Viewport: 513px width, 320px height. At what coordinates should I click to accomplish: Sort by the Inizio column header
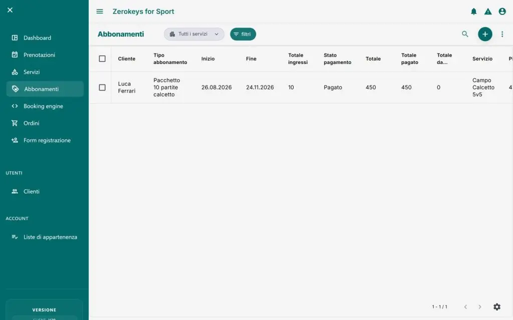click(208, 59)
